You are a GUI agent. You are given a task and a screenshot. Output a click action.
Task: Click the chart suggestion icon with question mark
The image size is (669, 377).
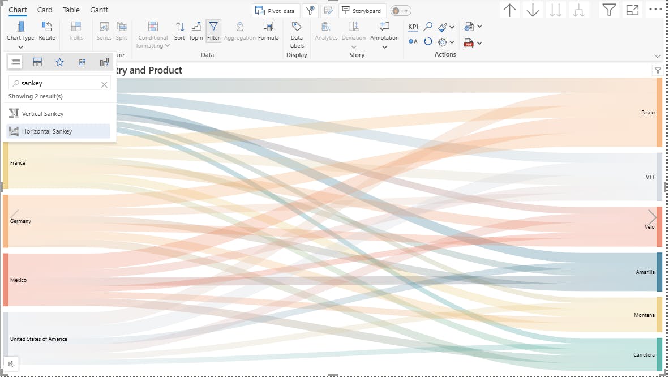(104, 62)
